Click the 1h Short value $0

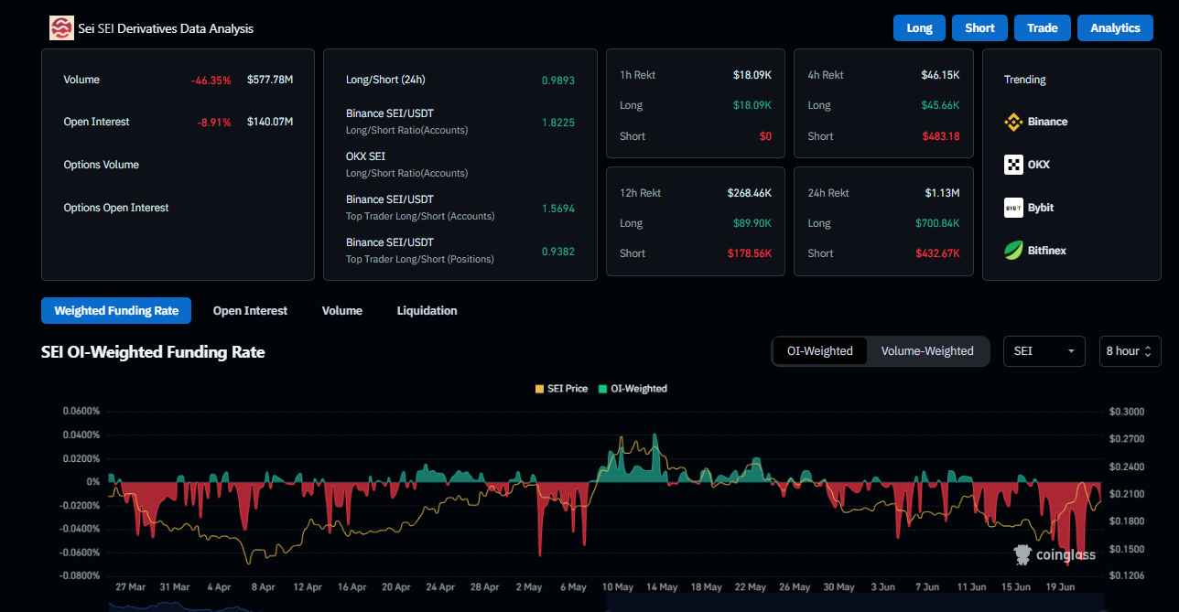point(765,136)
